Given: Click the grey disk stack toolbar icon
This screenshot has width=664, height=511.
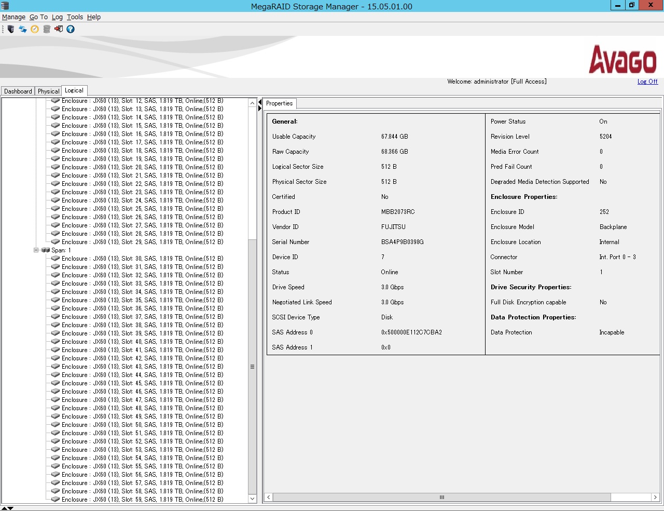Looking at the screenshot, I should click(x=47, y=29).
